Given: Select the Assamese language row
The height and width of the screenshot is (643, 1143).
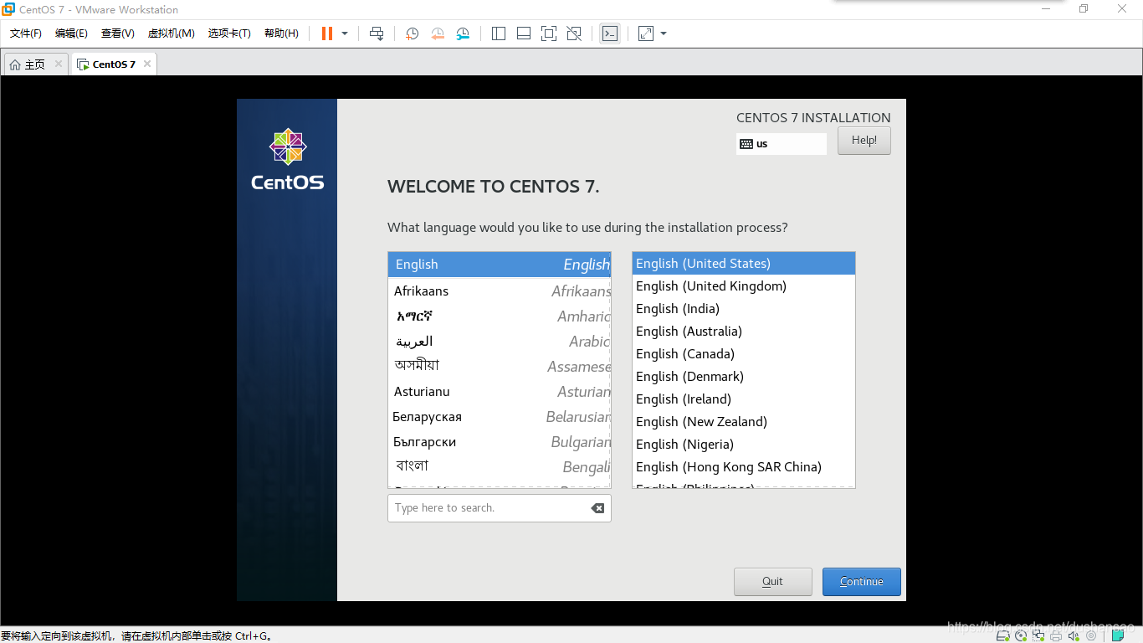Looking at the screenshot, I should point(500,366).
